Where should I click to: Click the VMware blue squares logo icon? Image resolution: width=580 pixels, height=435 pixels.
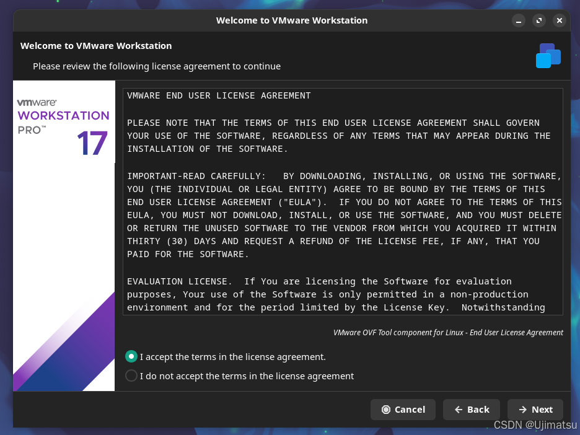(x=548, y=56)
